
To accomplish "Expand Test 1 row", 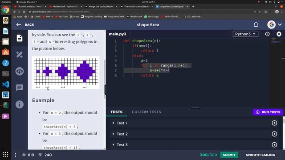I will tap(194, 123).
